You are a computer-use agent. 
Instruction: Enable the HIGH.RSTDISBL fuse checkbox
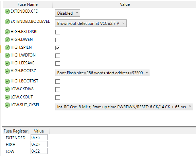click(58, 32)
